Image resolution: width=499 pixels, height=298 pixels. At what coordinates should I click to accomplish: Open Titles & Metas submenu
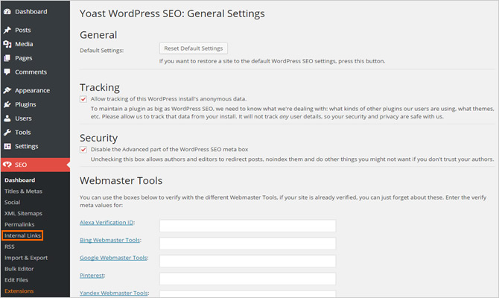click(23, 191)
